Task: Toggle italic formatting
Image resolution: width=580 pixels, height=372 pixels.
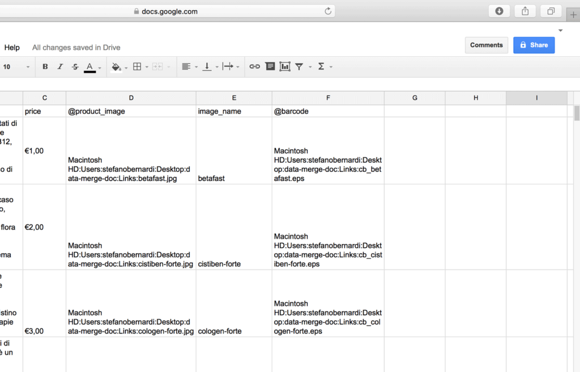Action: (60, 67)
